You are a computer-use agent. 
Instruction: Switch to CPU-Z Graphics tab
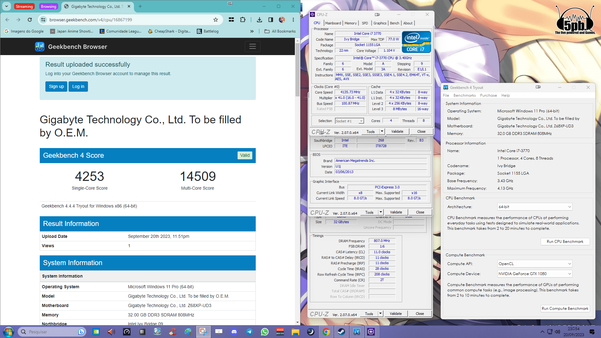pos(380,23)
